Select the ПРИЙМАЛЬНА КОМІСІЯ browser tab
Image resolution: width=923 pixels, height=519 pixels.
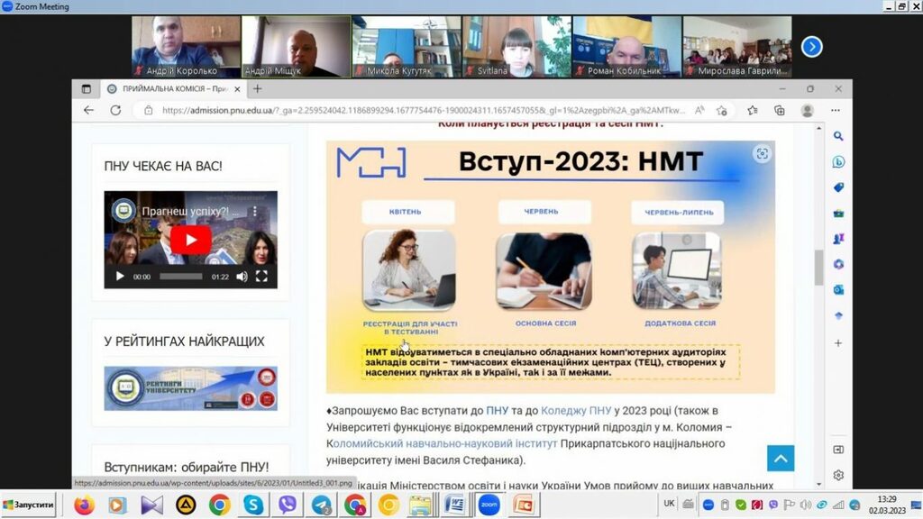coord(169,88)
